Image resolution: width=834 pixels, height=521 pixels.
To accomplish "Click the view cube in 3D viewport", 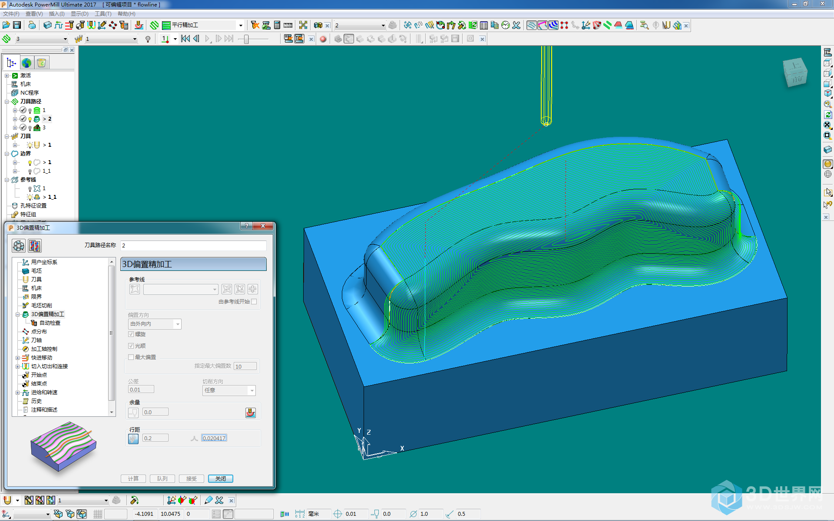I will click(795, 72).
